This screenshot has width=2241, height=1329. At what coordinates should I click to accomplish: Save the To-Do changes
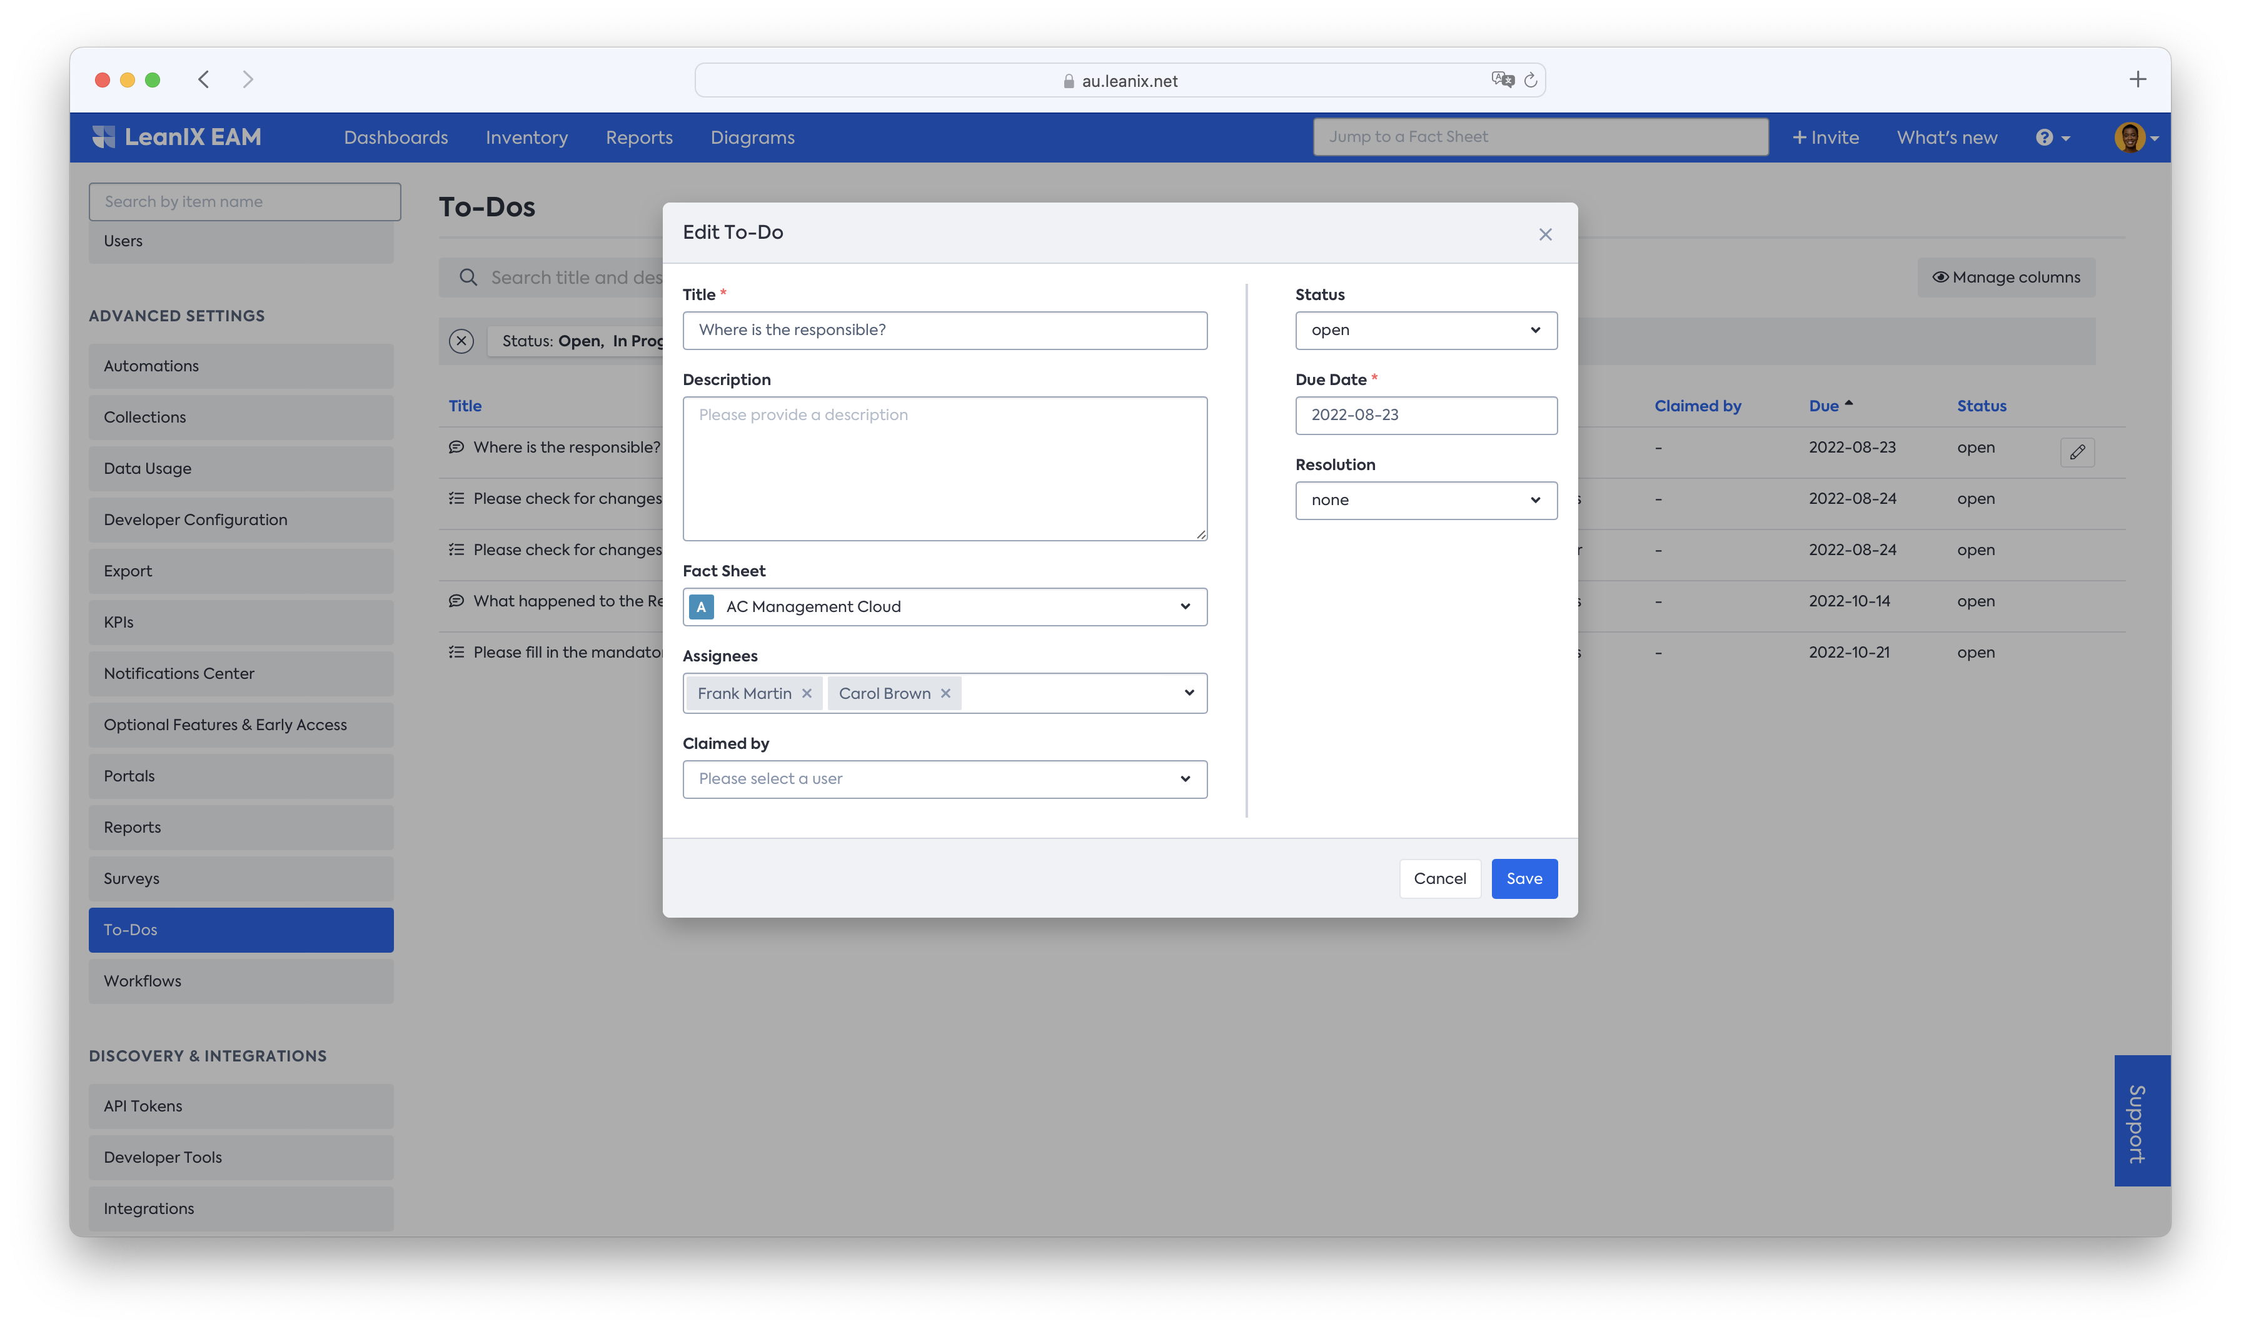point(1524,878)
